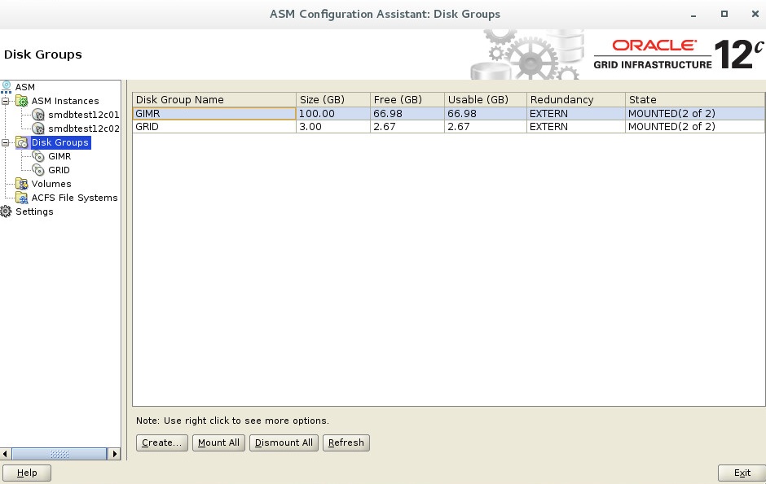Click the 2.67 Free (GB) cell
Image resolution: width=766 pixels, height=484 pixels.
pos(407,127)
